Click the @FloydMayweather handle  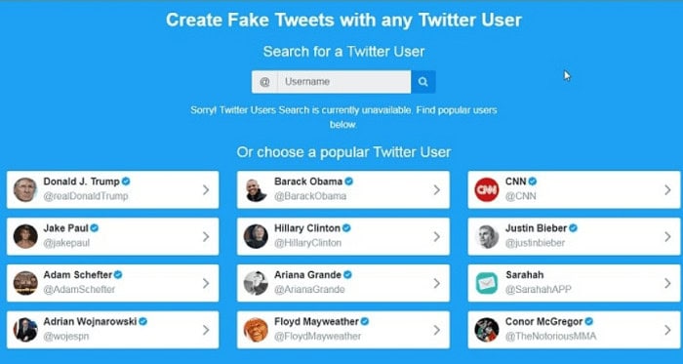click(x=317, y=337)
